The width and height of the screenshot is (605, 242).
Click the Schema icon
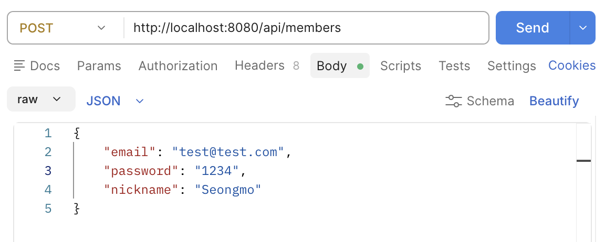click(x=453, y=101)
